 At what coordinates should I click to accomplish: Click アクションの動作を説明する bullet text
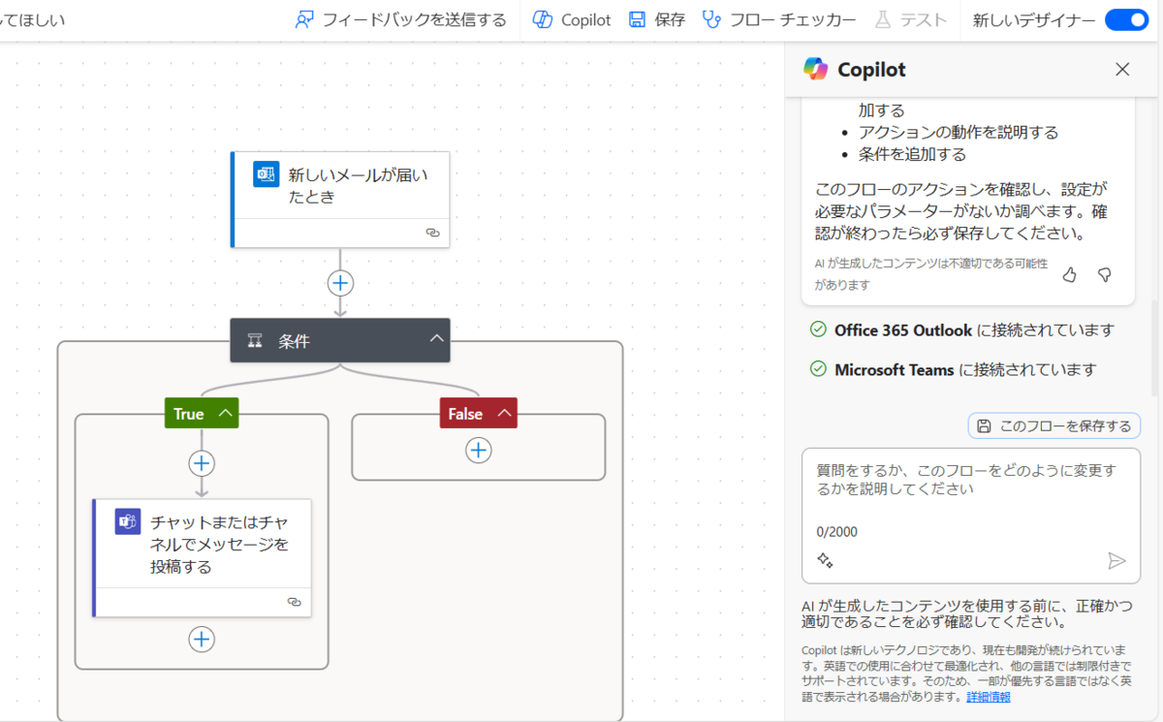959,132
